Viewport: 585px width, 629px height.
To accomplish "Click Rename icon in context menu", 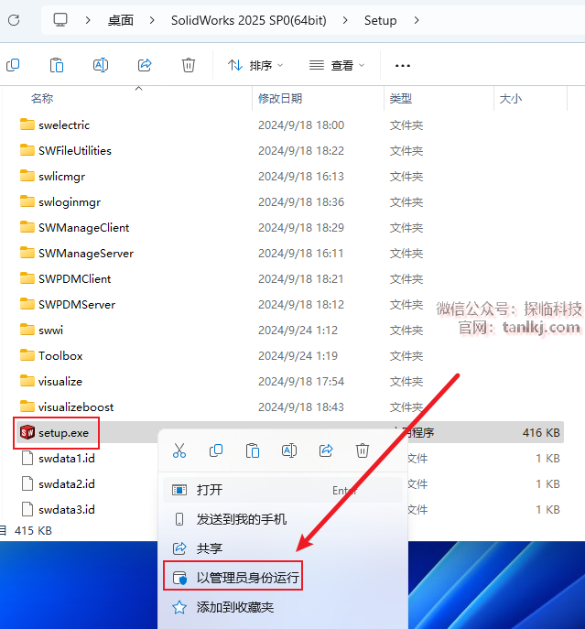I will pyautogui.click(x=289, y=450).
